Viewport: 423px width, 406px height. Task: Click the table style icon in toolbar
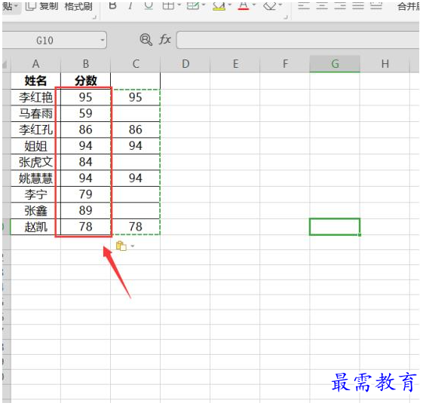point(193,6)
